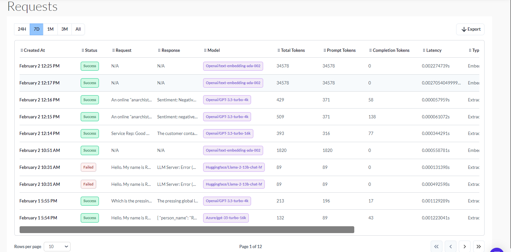Click February 1 5:54 PM timestamp
Viewport: 511px width, 252px height.
[38, 218]
